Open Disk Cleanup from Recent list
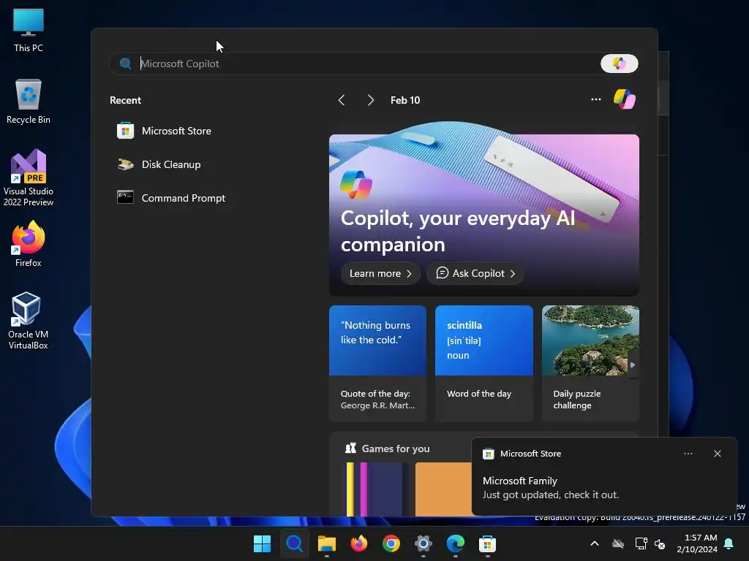Viewport: 749px width, 561px height. point(159,164)
